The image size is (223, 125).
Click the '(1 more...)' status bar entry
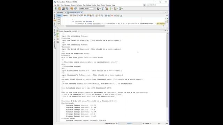(x=147, y=124)
